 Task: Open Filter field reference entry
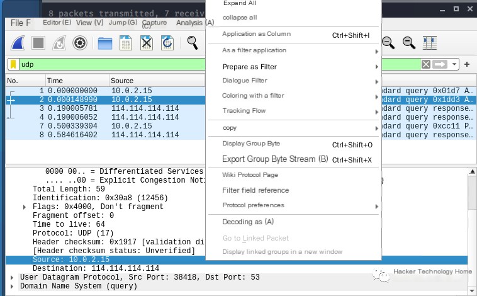click(255, 190)
